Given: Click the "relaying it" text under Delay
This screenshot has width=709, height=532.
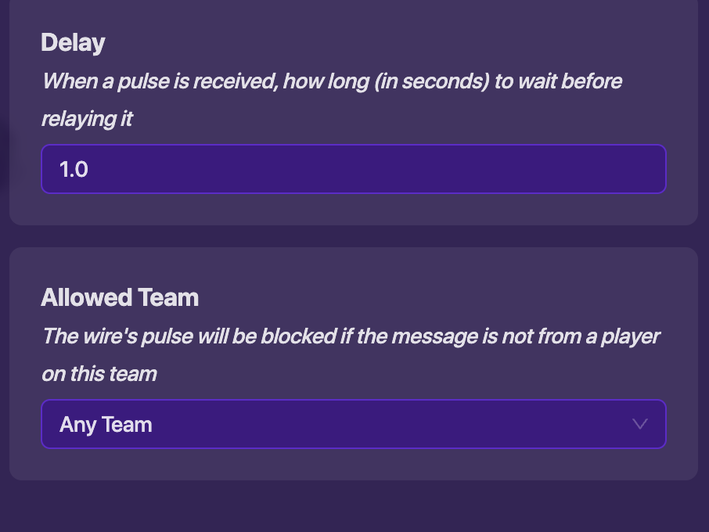Looking at the screenshot, I should click(x=87, y=119).
